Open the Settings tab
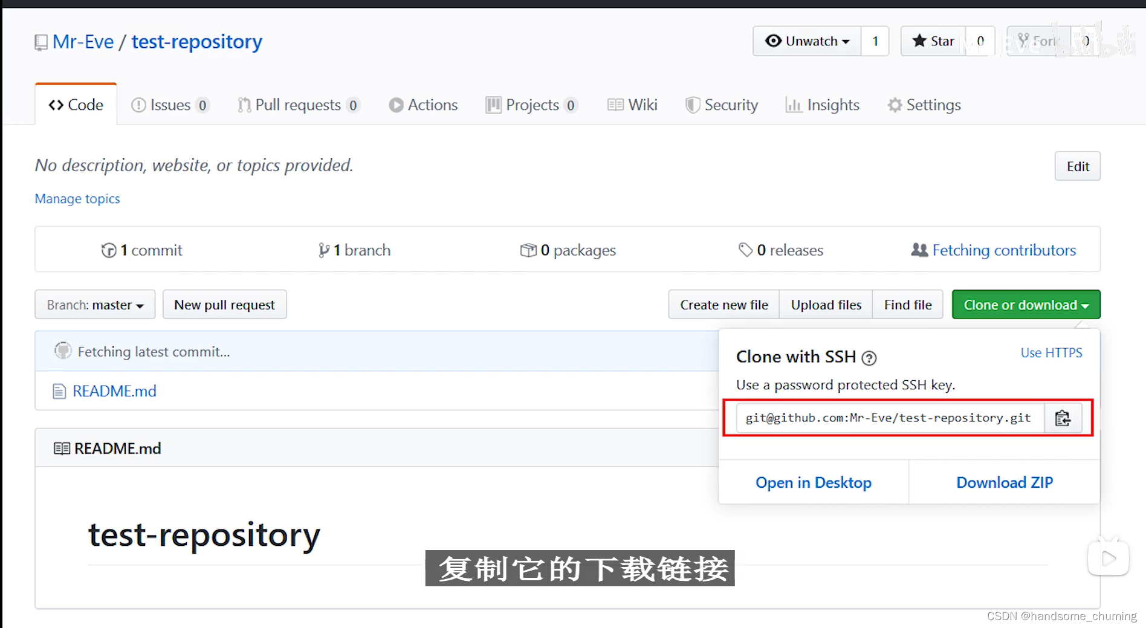Image resolution: width=1146 pixels, height=628 pixels. pos(924,105)
